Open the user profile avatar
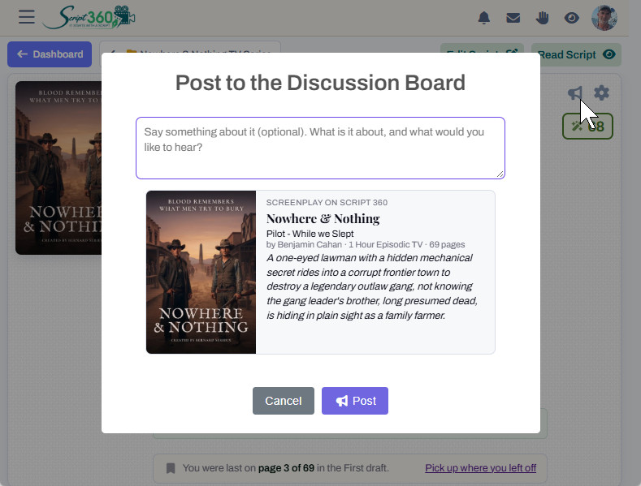This screenshot has width=641, height=486. click(604, 18)
